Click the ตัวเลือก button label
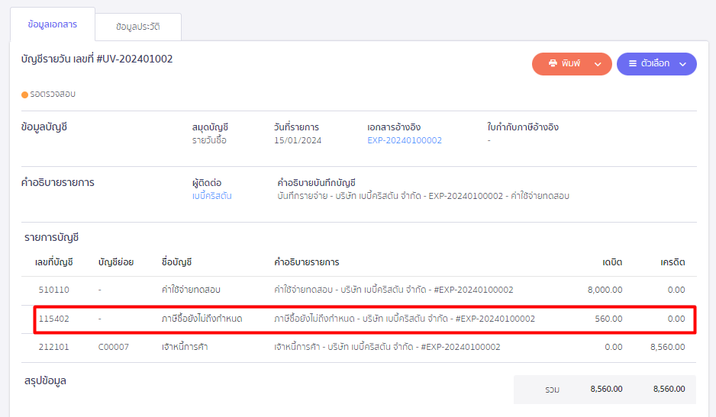This screenshot has height=417, width=716. pyautogui.click(x=655, y=63)
